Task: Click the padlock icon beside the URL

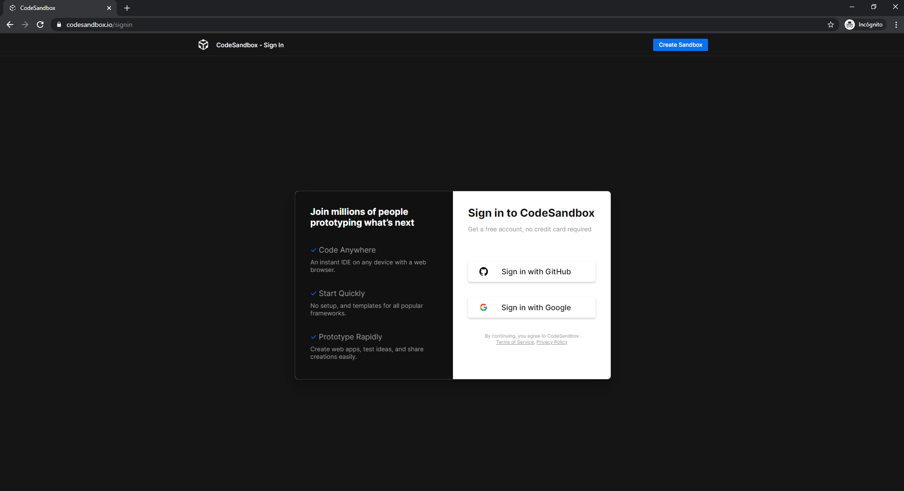Action: click(59, 24)
